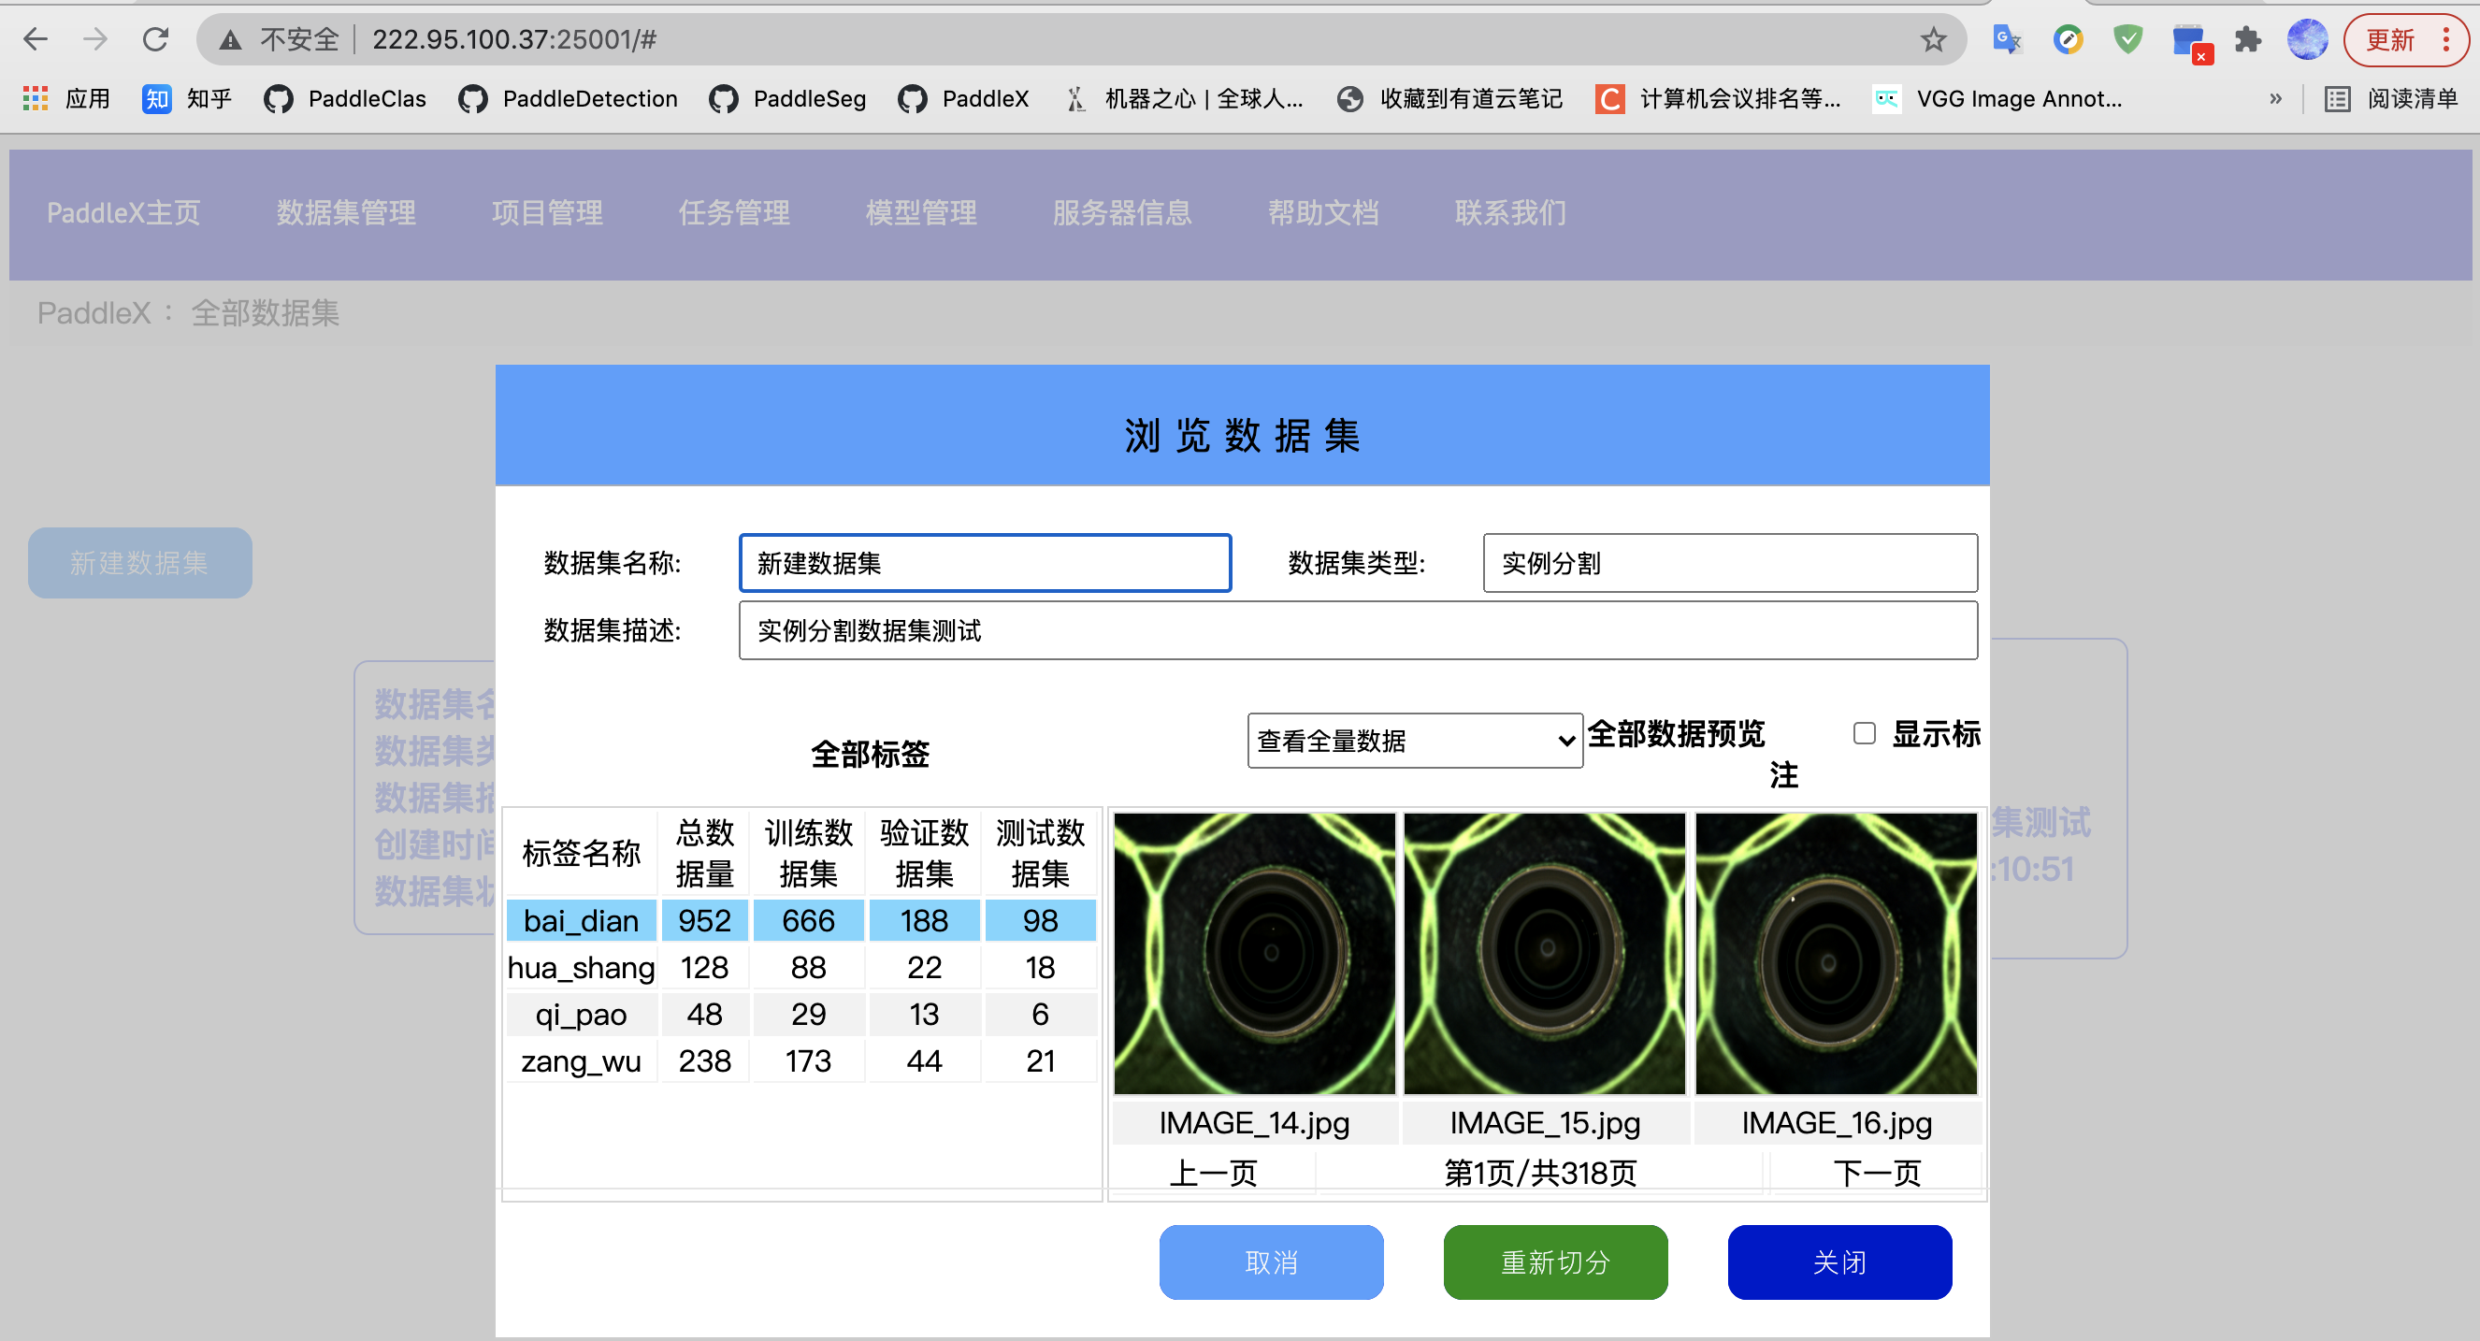Select the hua_shang label row
Viewport: 2480px width, 1341px height.
coord(582,968)
